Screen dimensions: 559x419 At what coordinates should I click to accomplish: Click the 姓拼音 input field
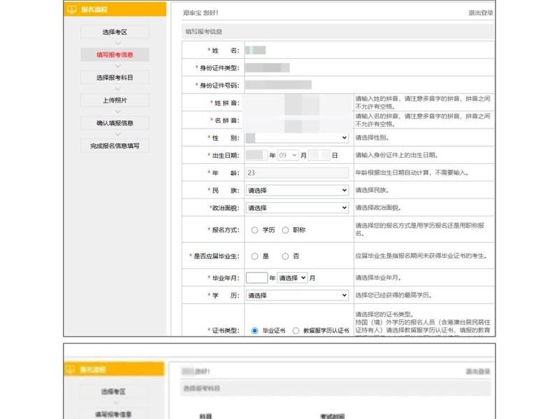pos(299,103)
